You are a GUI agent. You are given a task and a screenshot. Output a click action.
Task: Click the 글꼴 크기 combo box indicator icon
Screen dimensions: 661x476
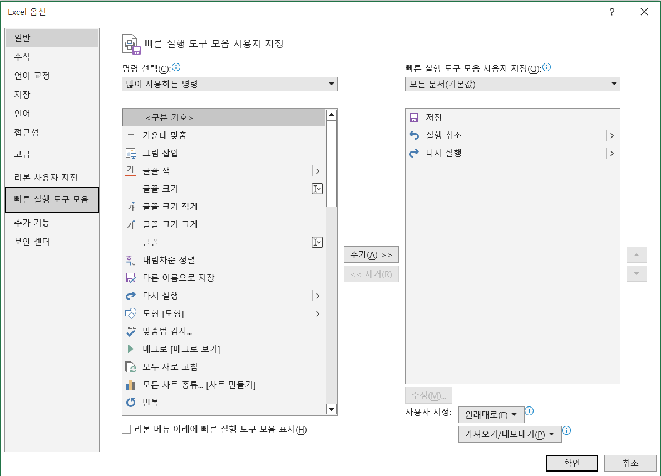[317, 189]
